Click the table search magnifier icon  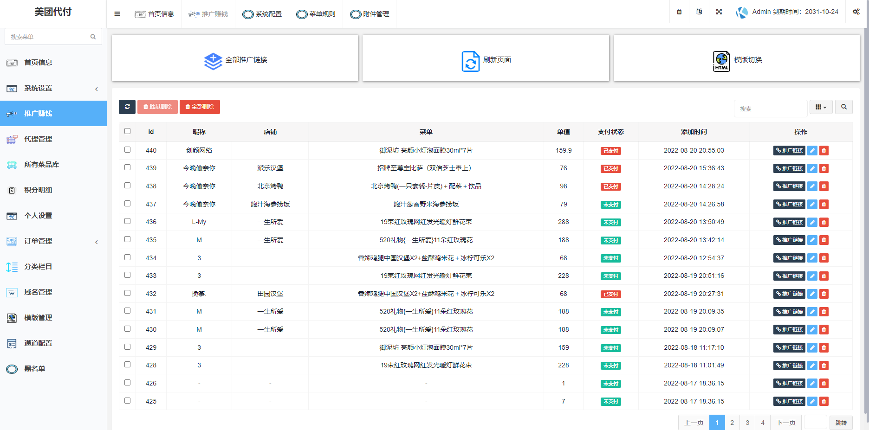(844, 107)
